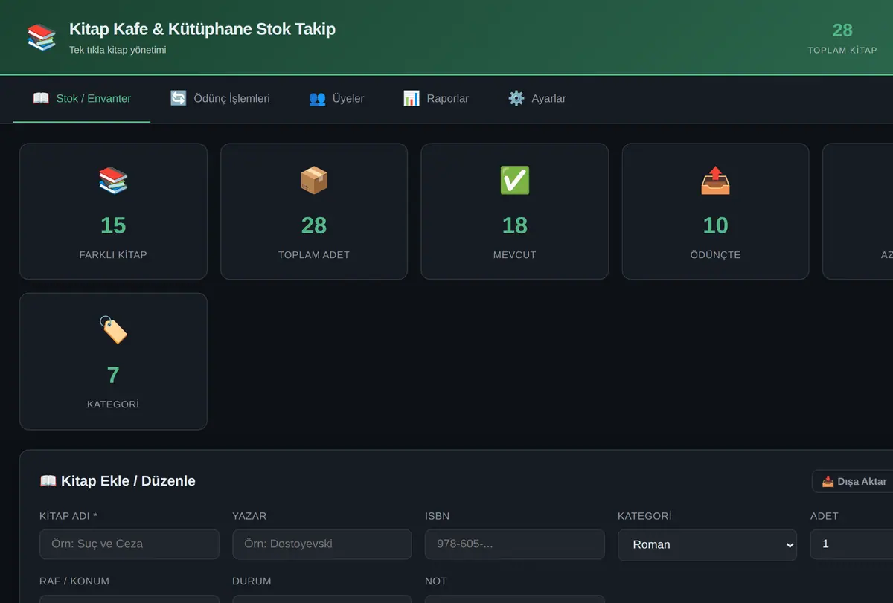
Task: Switch to the Ödünç İşlemleri tab
Action: coord(220,98)
